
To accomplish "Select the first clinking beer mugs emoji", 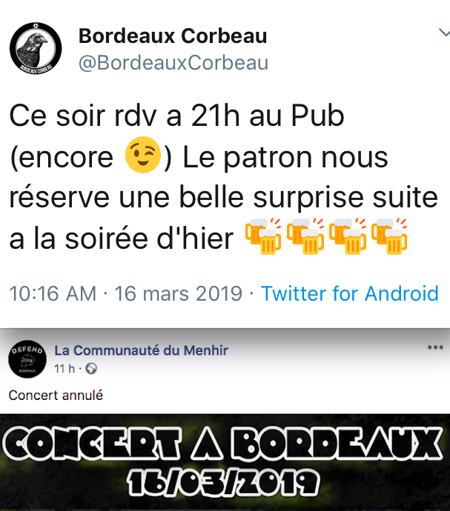I will 263,236.
